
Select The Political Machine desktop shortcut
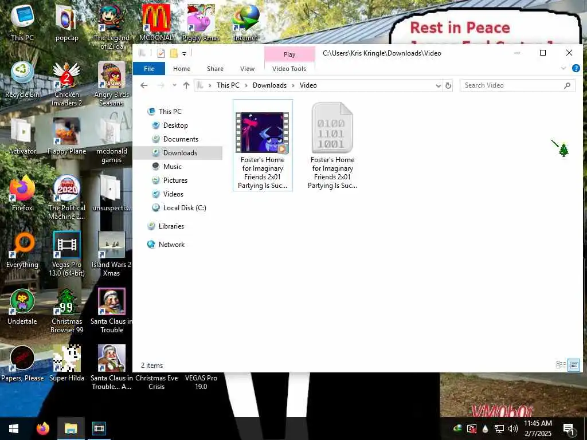click(66, 198)
